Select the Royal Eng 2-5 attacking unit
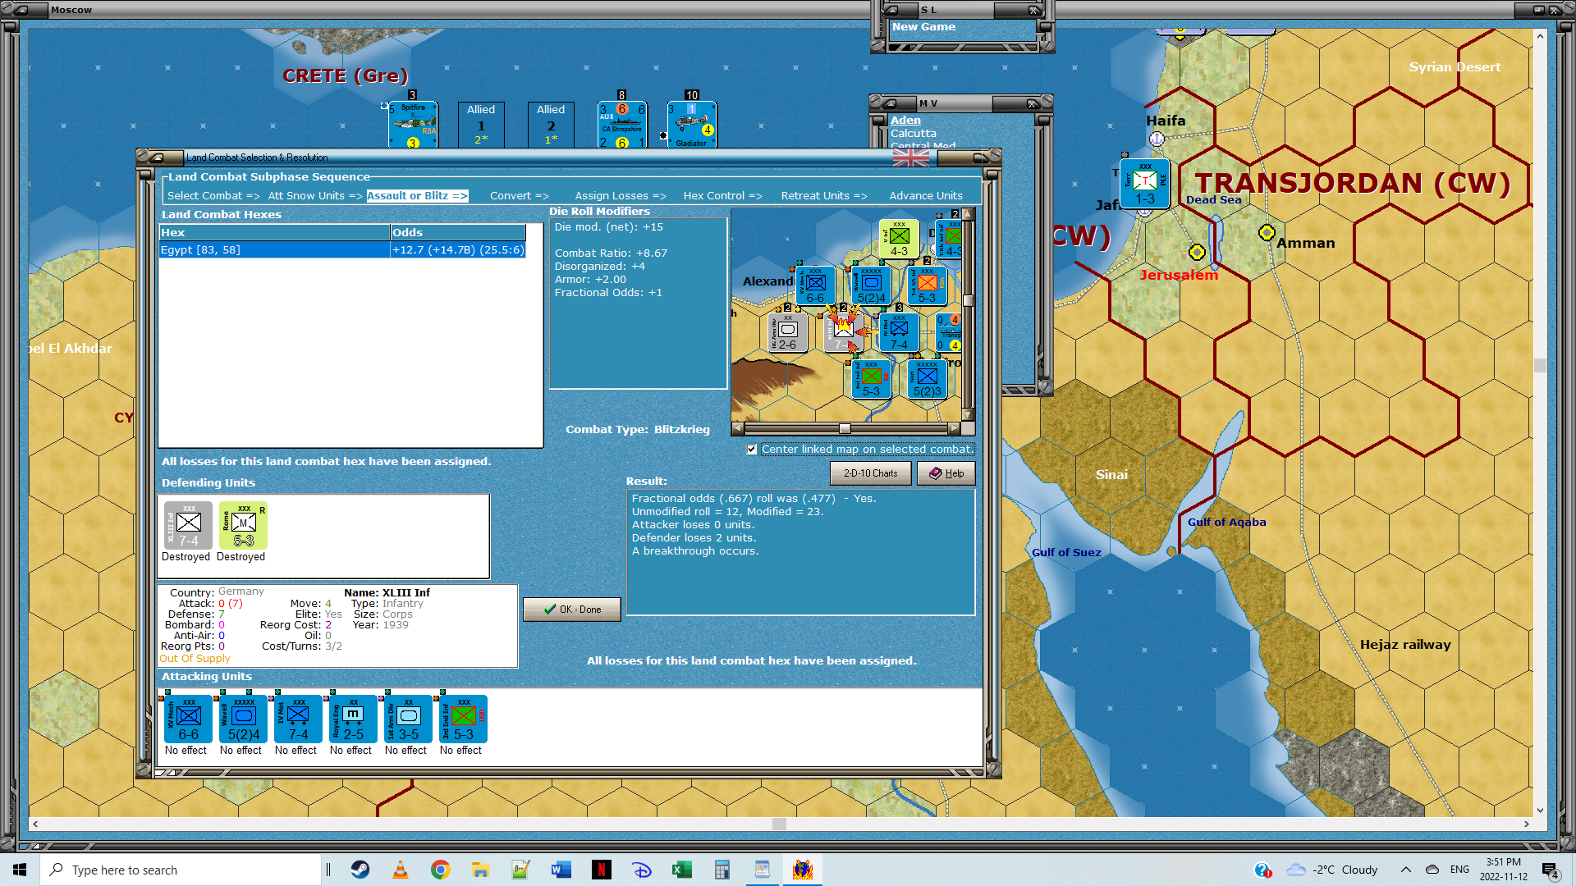 tap(353, 719)
